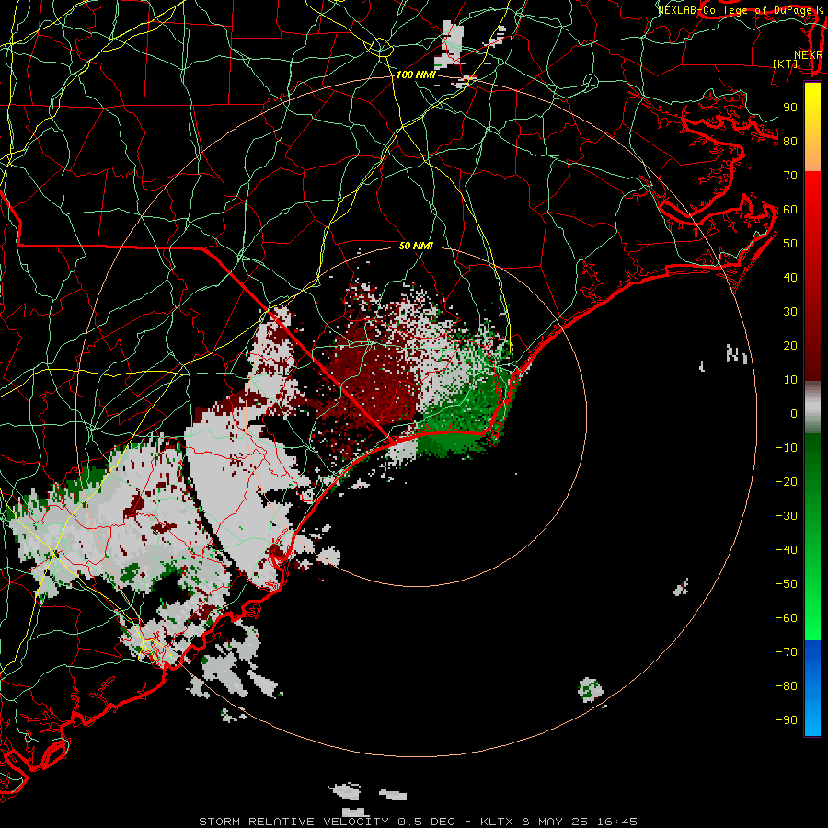Click the 30 value on the velocity scale
The width and height of the screenshot is (828, 828).
(790, 312)
